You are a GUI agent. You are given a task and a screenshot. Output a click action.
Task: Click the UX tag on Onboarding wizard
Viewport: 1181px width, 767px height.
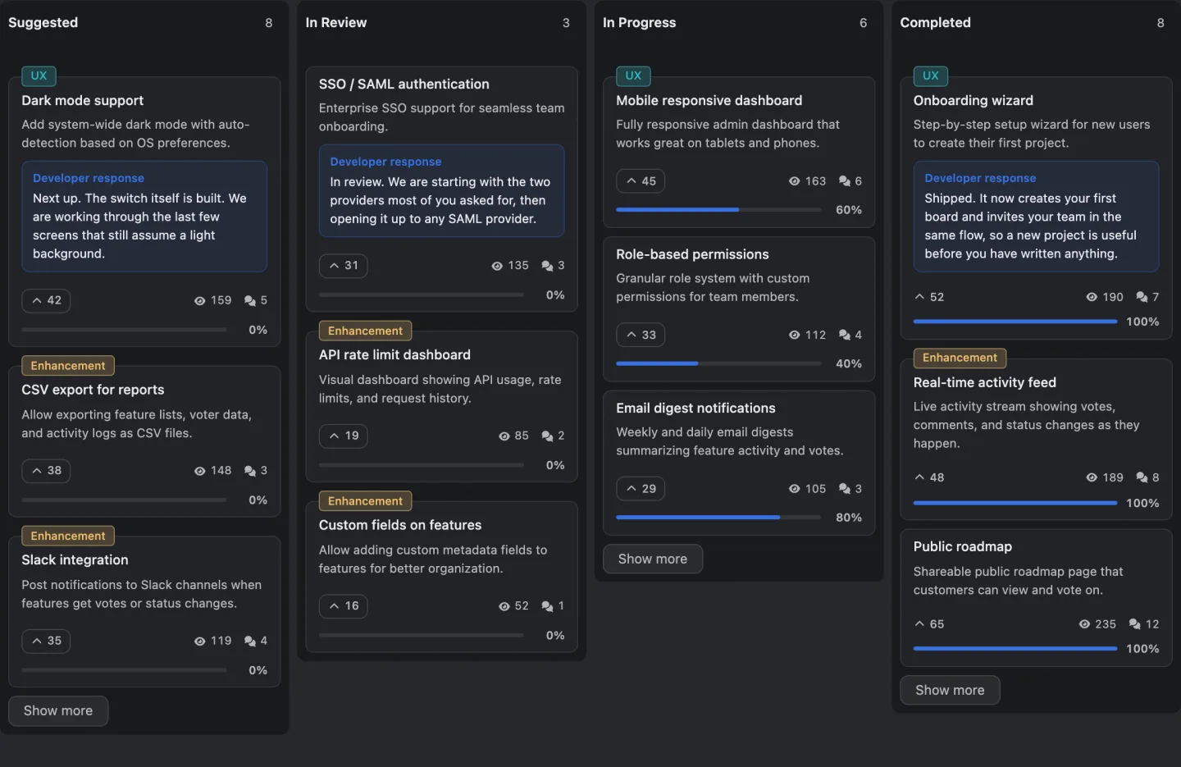click(931, 75)
